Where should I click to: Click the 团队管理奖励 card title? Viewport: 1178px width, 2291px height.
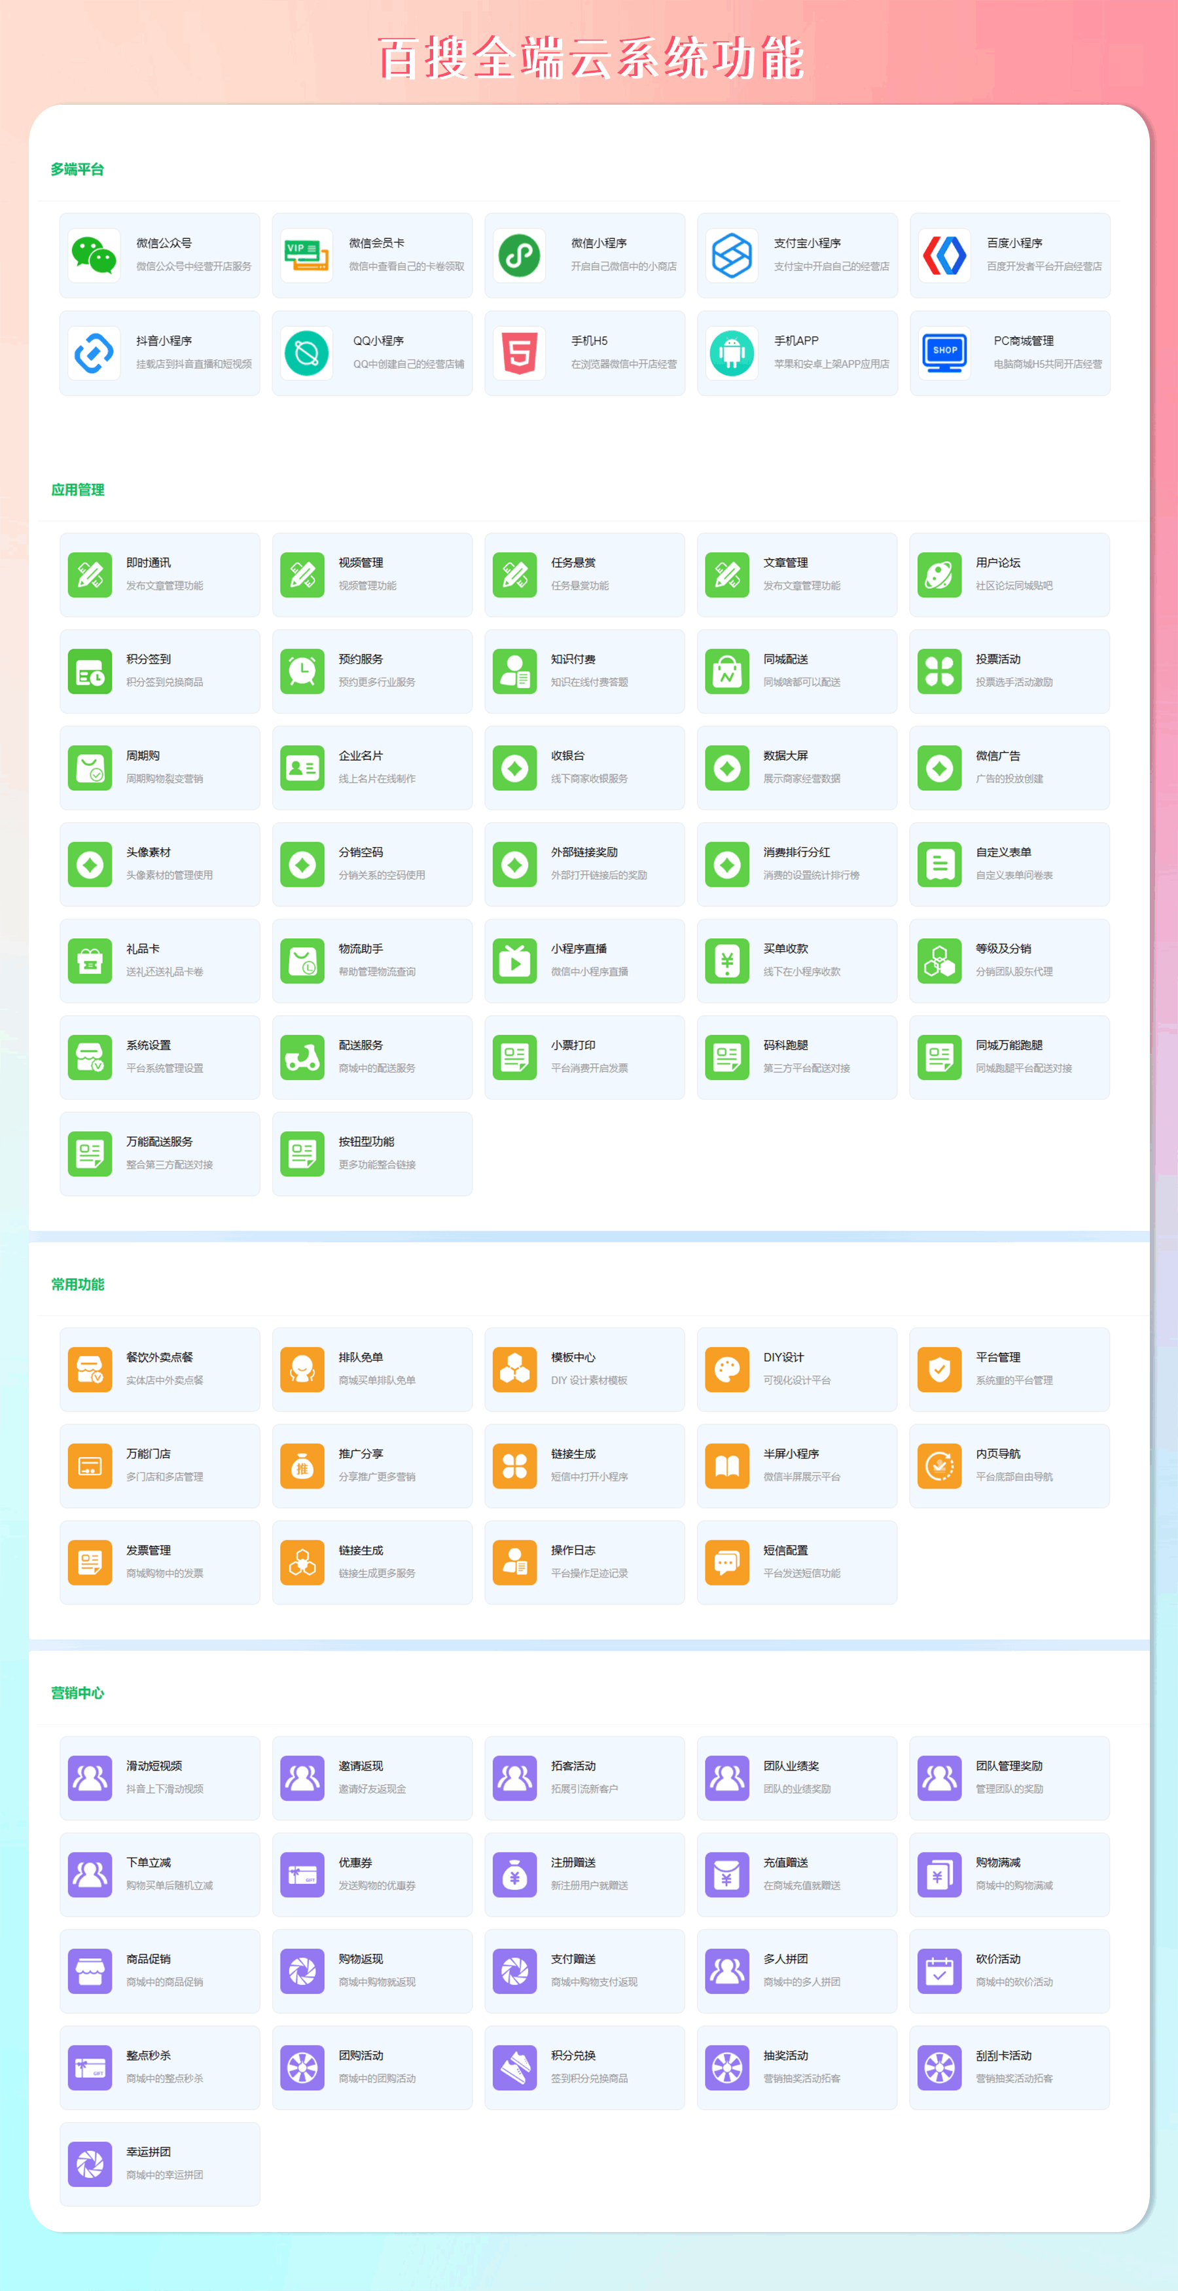(x=1009, y=1766)
